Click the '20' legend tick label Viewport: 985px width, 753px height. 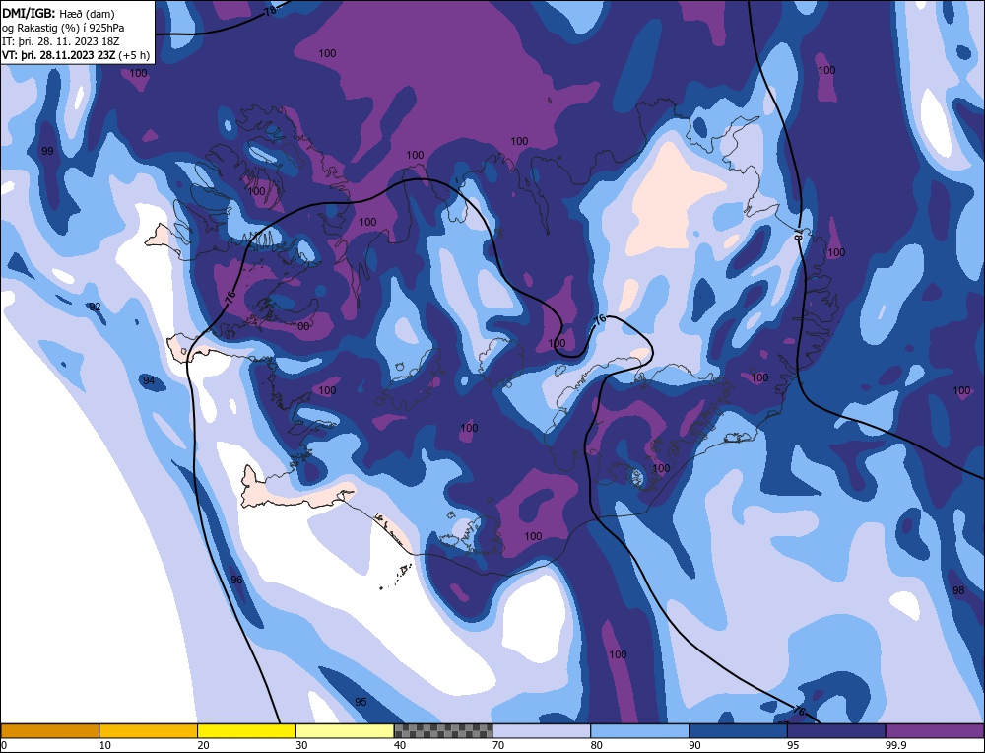204,745
